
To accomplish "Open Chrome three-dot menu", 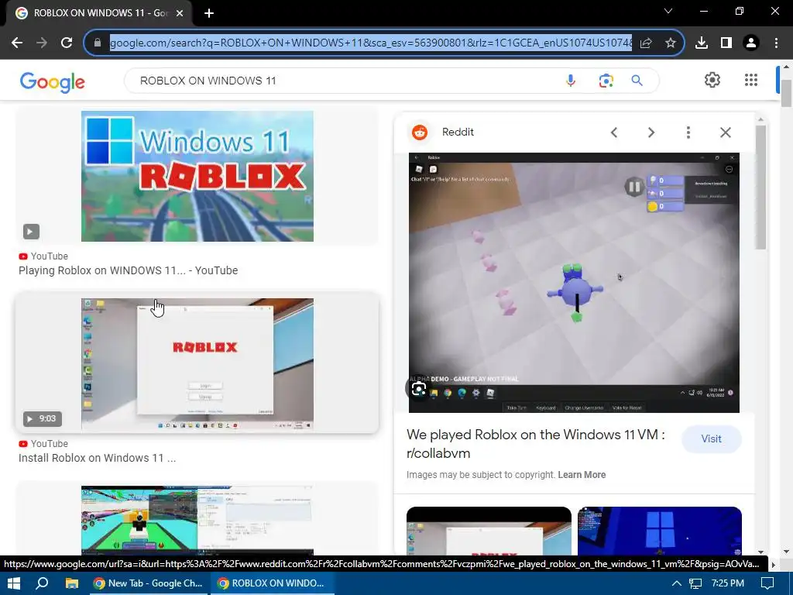I will point(776,43).
